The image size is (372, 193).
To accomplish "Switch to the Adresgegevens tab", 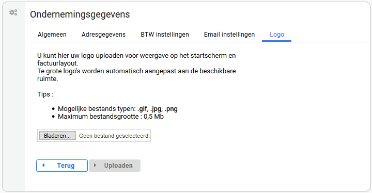I will [103, 35].
